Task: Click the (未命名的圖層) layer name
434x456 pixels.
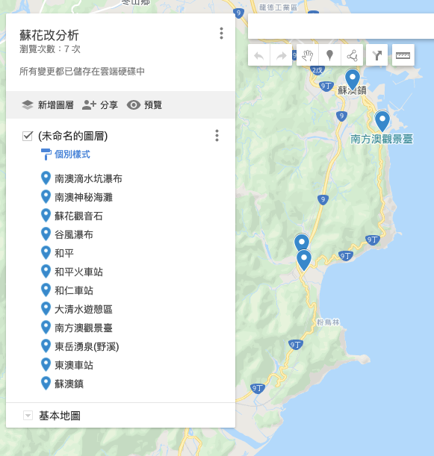Action: pyautogui.click(x=72, y=136)
